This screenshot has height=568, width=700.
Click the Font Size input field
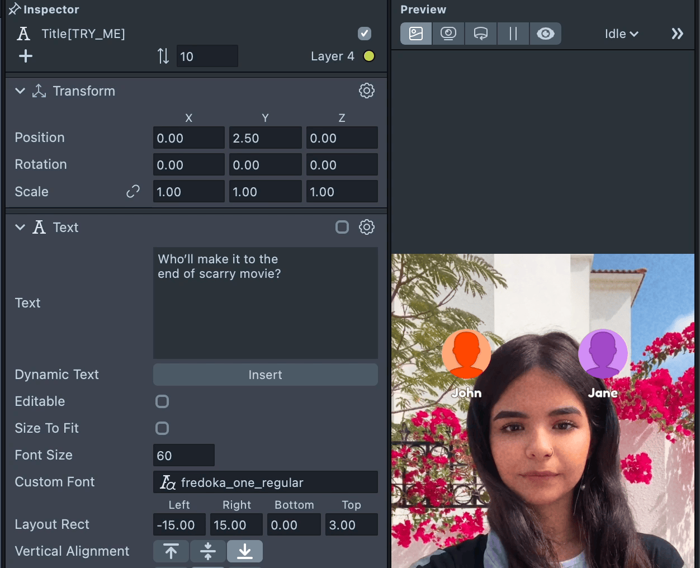coord(183,455)
